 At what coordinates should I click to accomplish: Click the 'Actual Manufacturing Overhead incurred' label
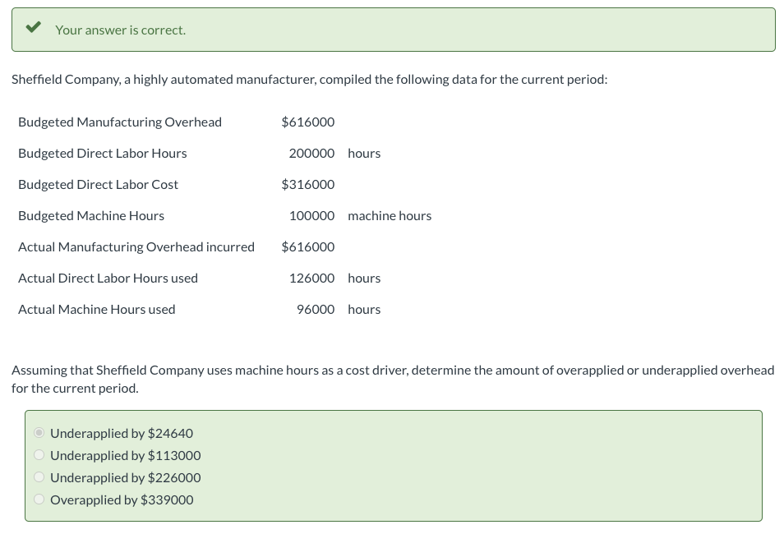[136, 247]
